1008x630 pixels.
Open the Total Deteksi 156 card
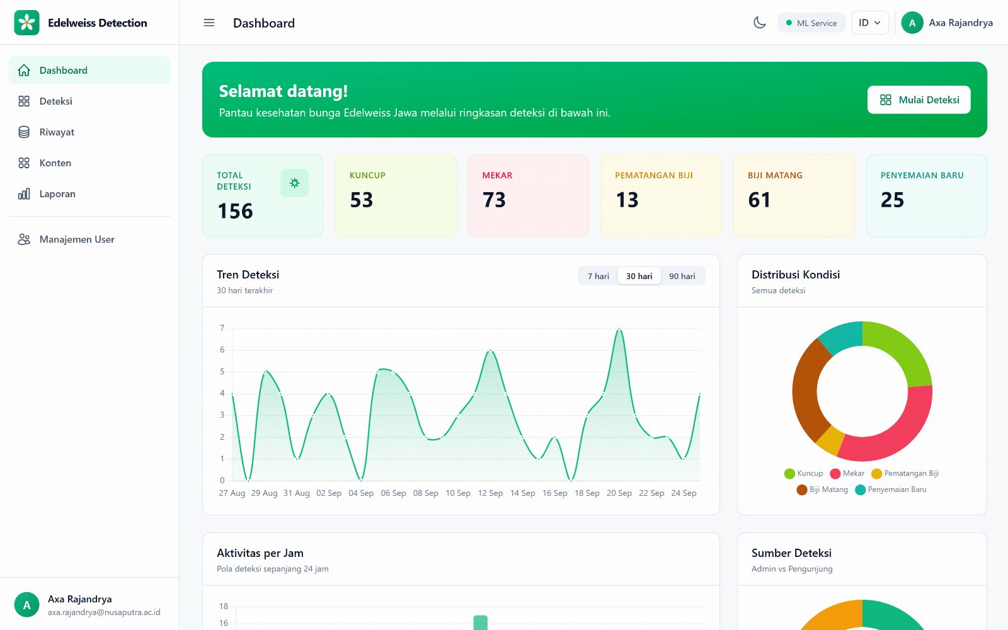[x=263, y=196]
